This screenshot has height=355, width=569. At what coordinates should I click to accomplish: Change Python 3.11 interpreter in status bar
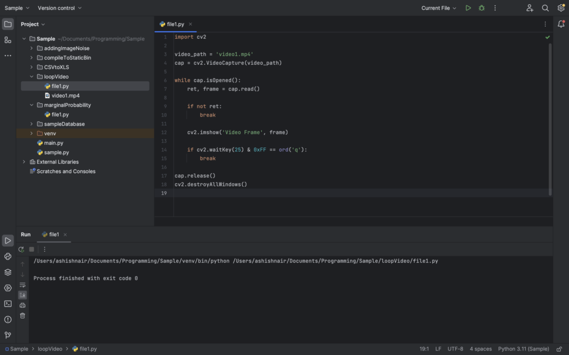click(523, 348)
